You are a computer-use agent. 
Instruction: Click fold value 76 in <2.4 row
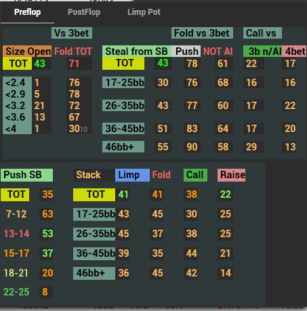pyautogui.click(x=75, y=83)
